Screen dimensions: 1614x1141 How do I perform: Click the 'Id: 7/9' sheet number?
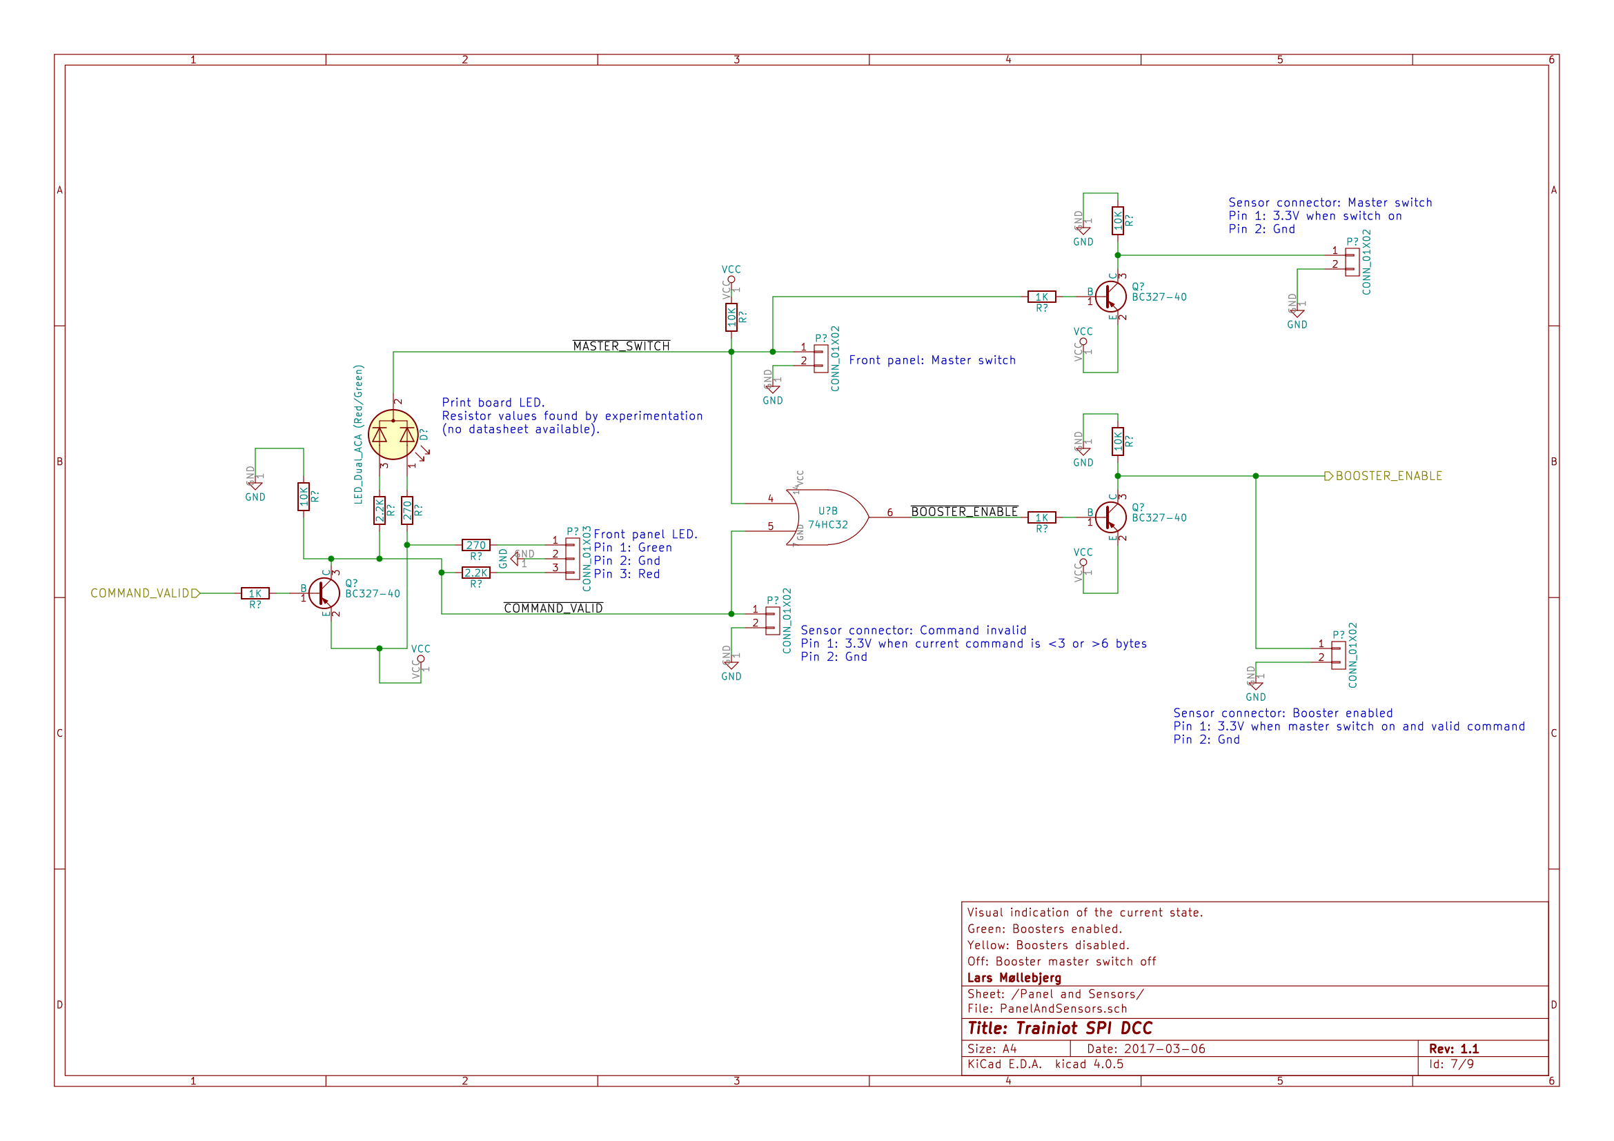tap(1452, 1064)
